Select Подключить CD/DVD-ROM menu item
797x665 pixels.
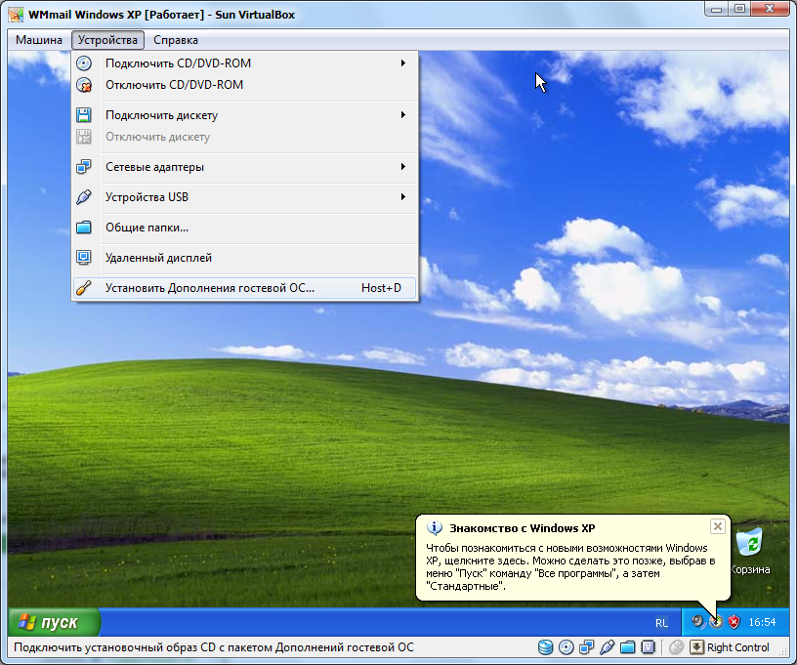(x=244, y=63)
